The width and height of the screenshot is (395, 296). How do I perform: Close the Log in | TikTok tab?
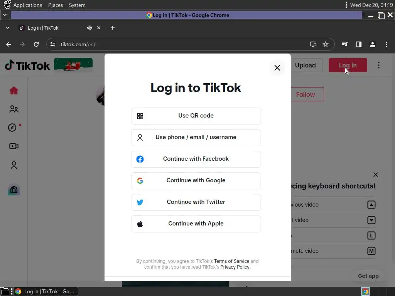point(99,28)
